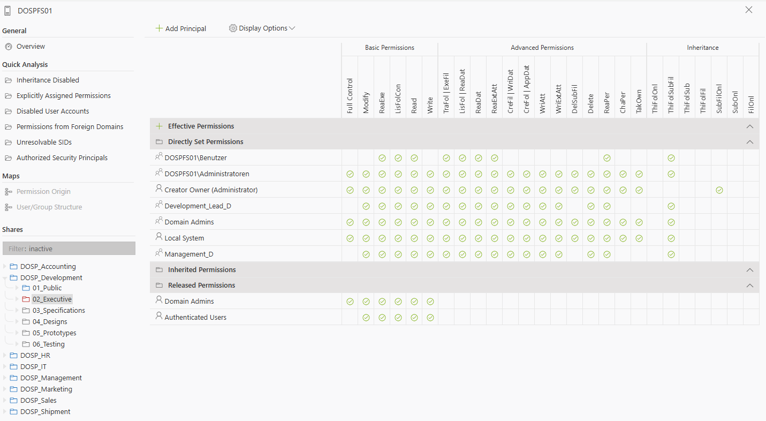766x421 pixels.
Task: Click the Overview gauge icon
Action: (8, 47)
